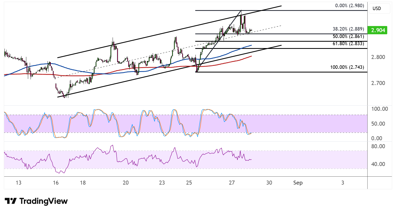Click the 25 date on time axis
The height and width of the screenshot is (213, 396).
[x=189, y=183]
